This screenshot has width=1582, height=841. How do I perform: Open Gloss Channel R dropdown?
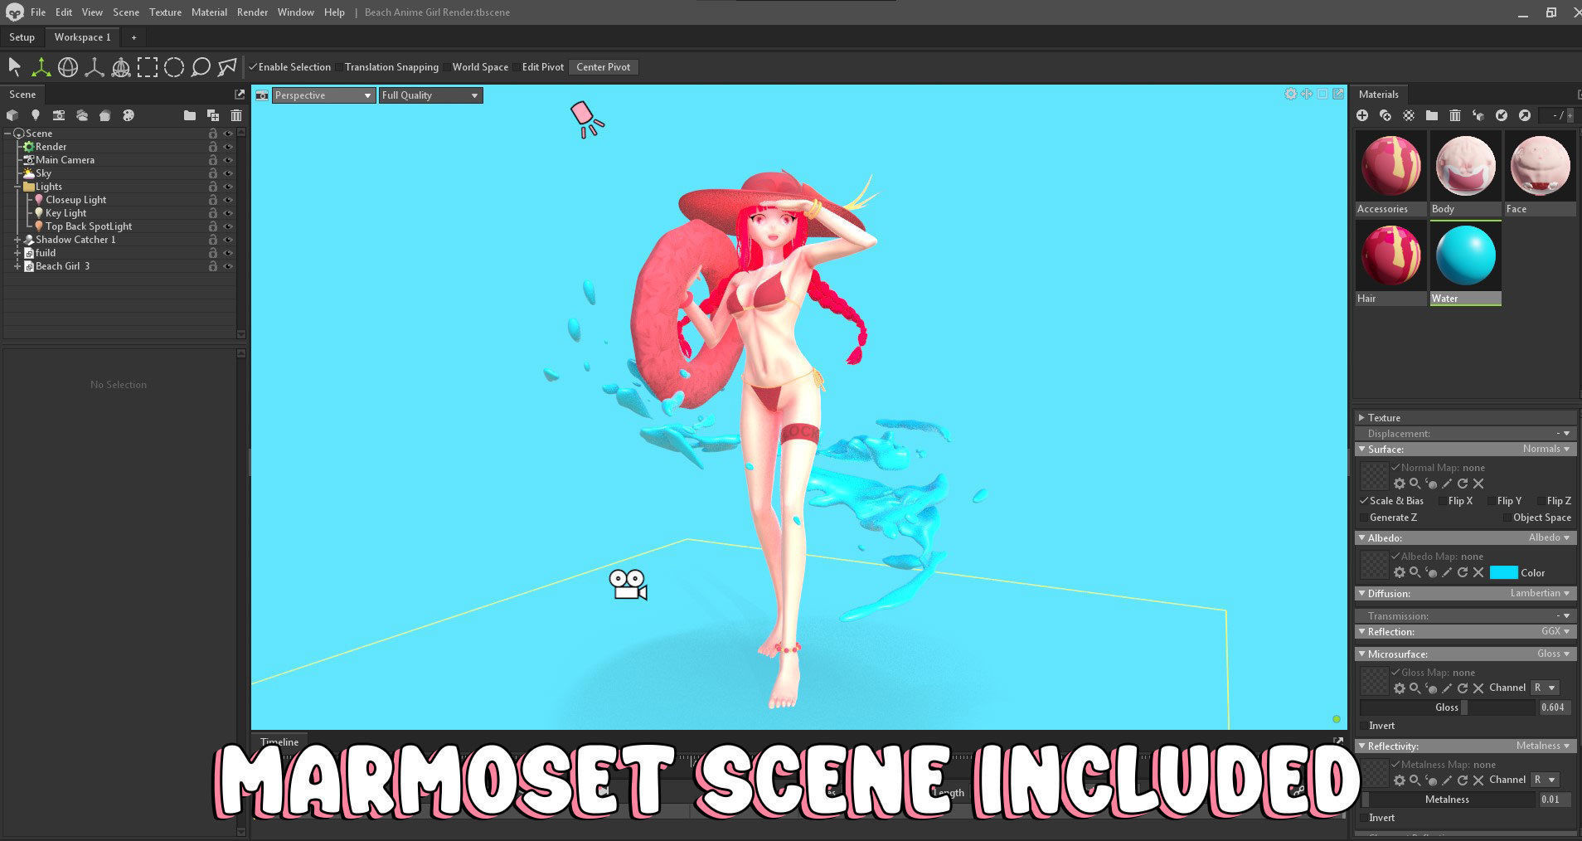1545,688
